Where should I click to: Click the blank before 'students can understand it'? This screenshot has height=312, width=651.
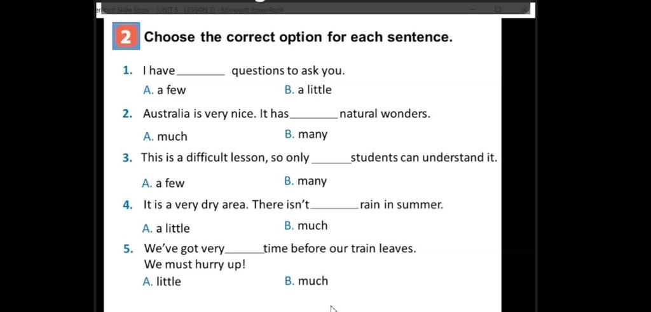[x=331, y=159]
